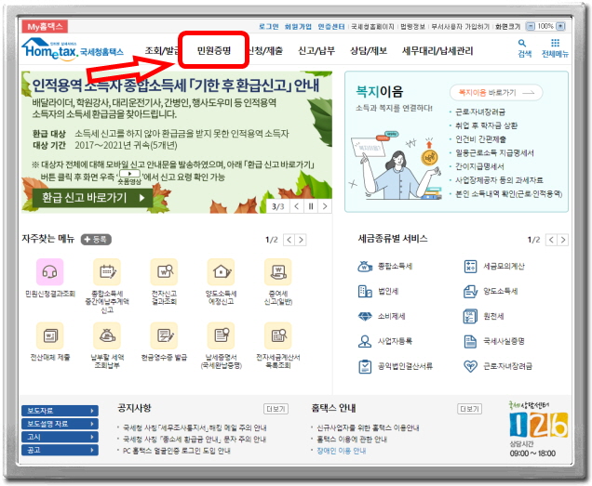Select 국세사실증명 document icon
The width and height of the screenshot is (592, 486).
(x=470, y=341)
